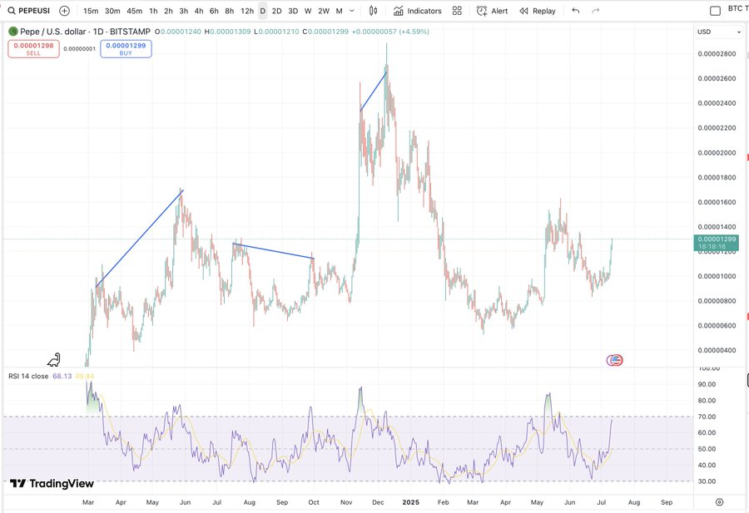Select the 30m timeframe
Viewport: 749px width, 513px height.
(x=112, y=11)
